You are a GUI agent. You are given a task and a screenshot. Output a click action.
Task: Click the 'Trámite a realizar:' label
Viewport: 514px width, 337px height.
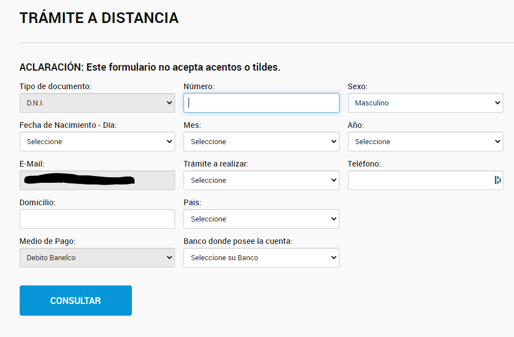215,164
